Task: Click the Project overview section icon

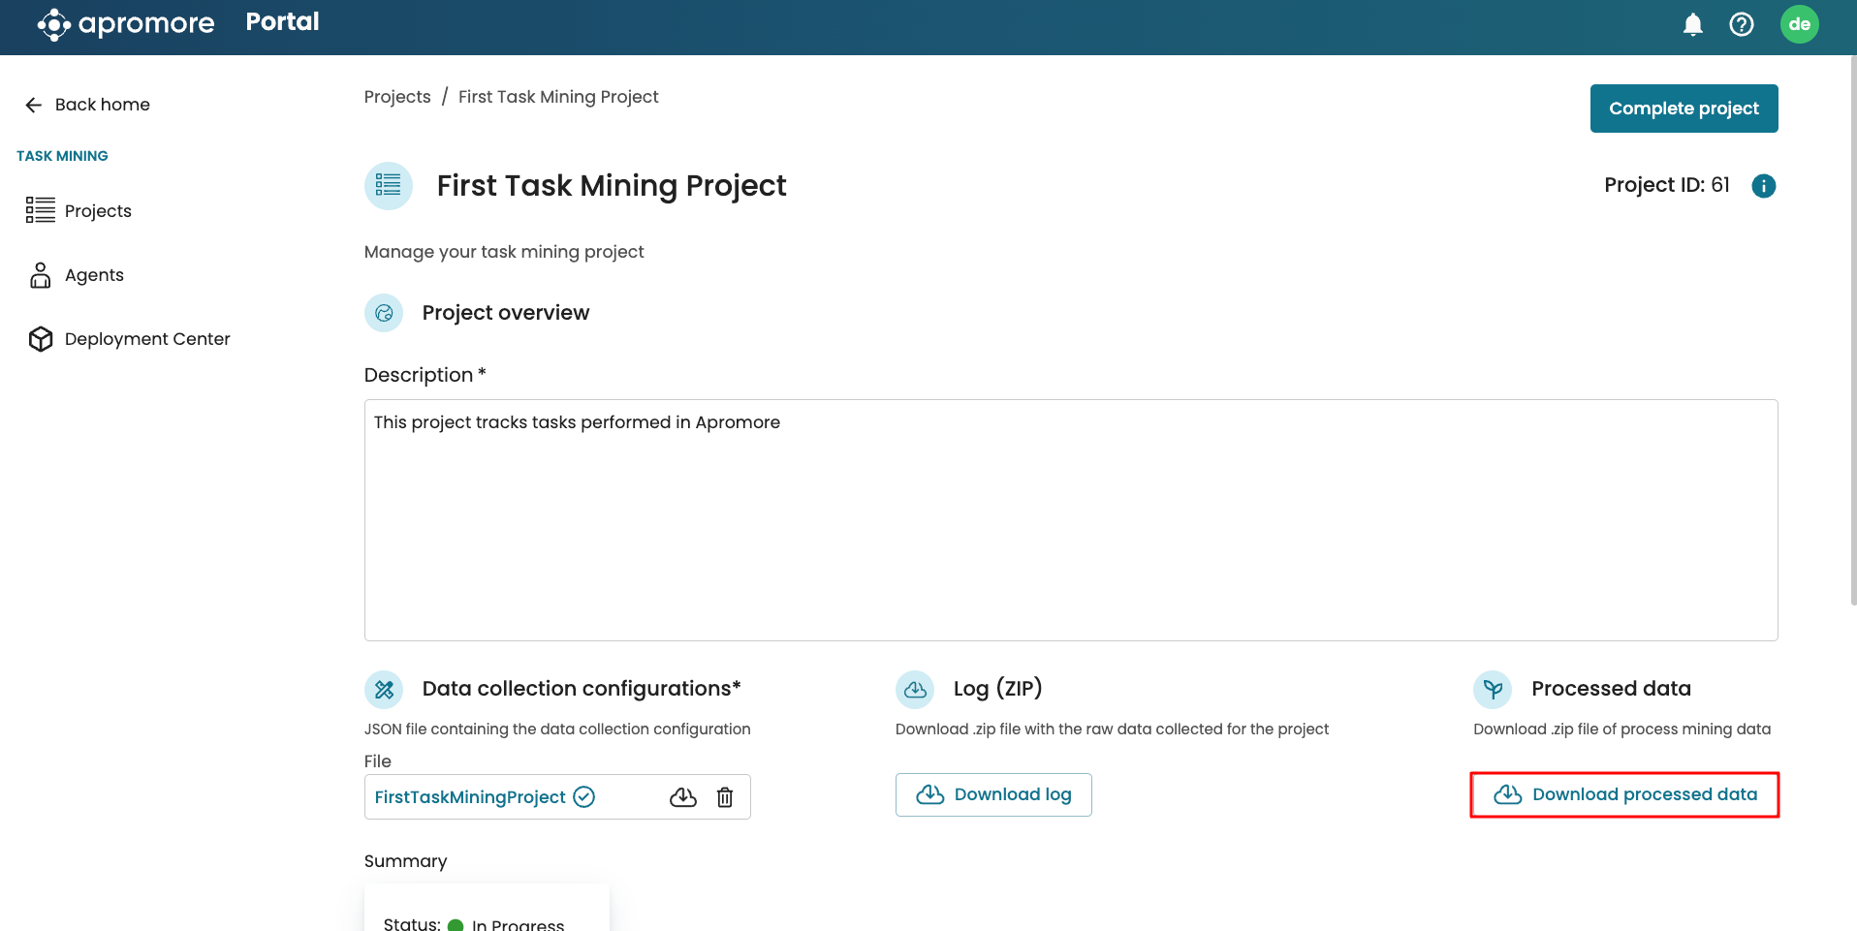Action: point(384,313)
